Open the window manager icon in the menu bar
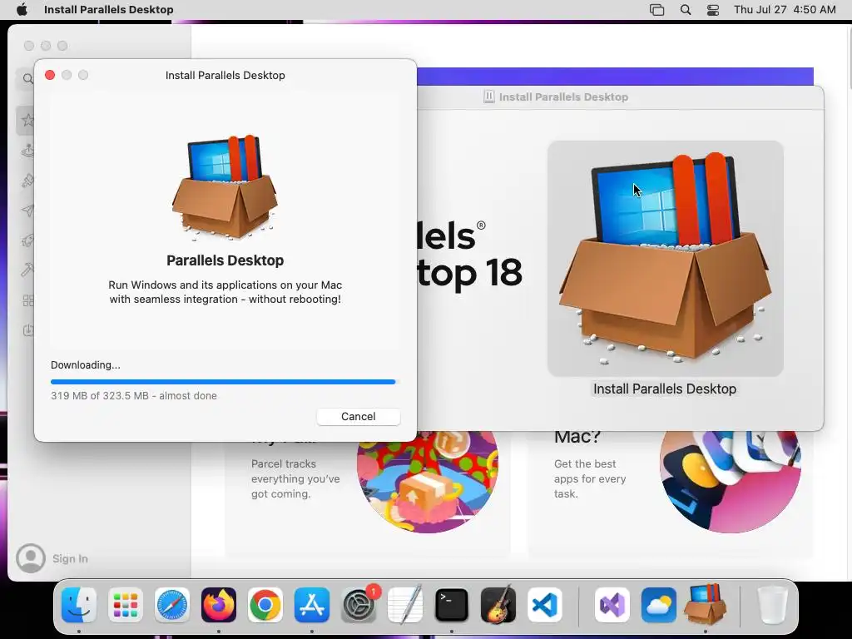This screenshot has width=852, height=639. (657, 10)
